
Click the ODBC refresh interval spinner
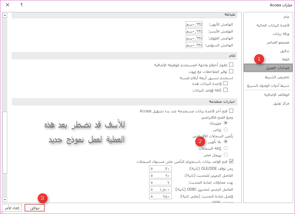160,189
